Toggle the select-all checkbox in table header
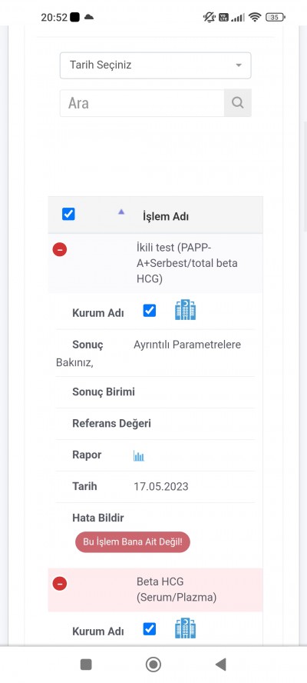 point(69,214)
